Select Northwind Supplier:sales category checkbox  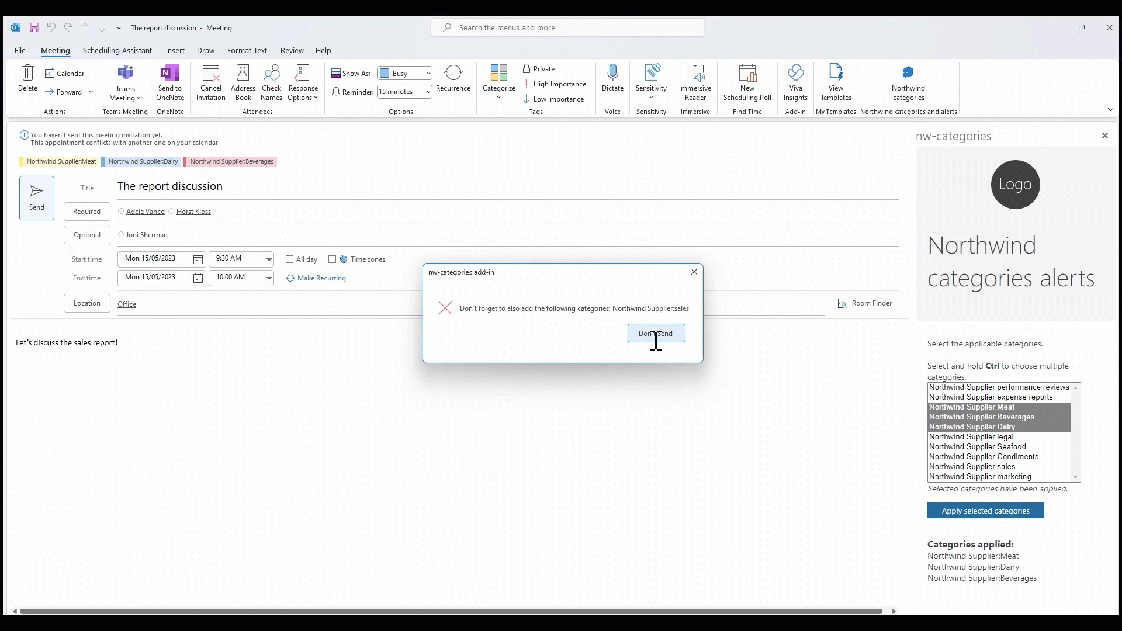click(x=972, y=466)
